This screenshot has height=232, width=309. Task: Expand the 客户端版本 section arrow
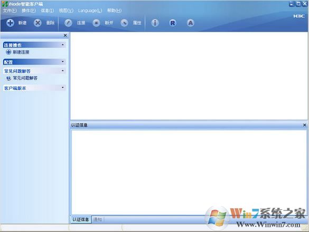pyautogui.click(x=63, y=88)
